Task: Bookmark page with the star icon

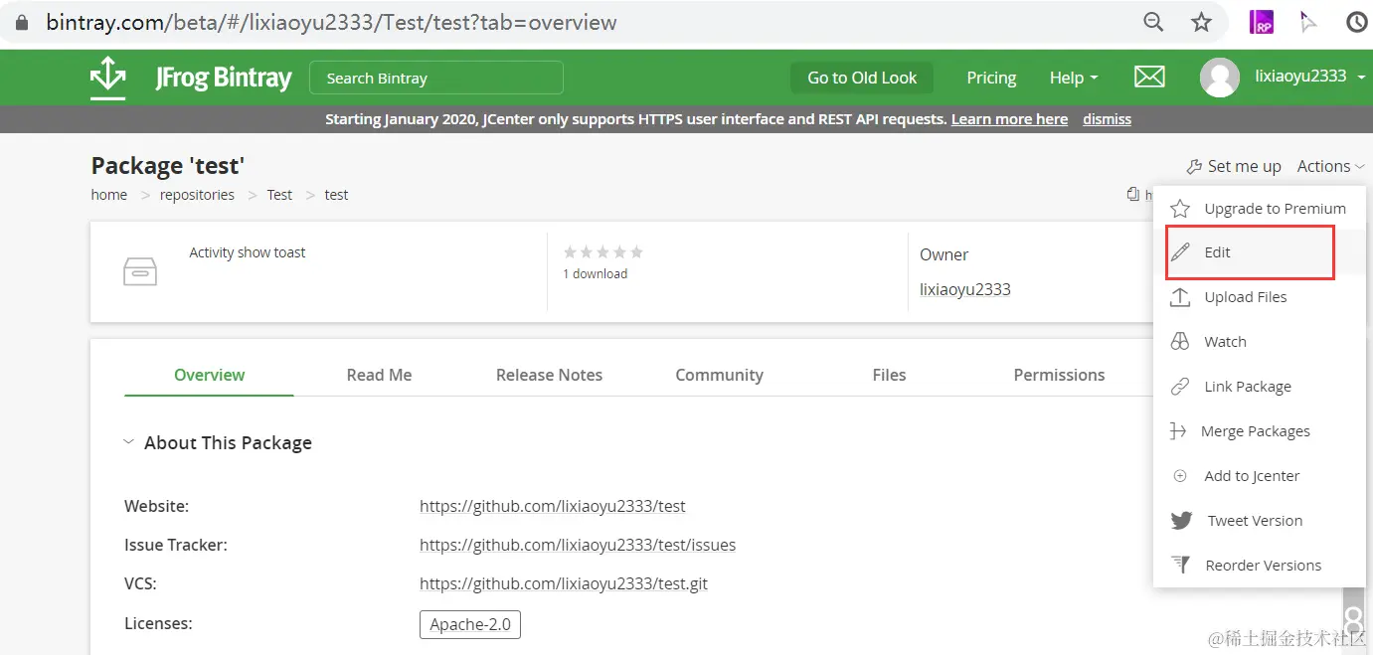Action: pyautogui.click(x=1201, y=22)
